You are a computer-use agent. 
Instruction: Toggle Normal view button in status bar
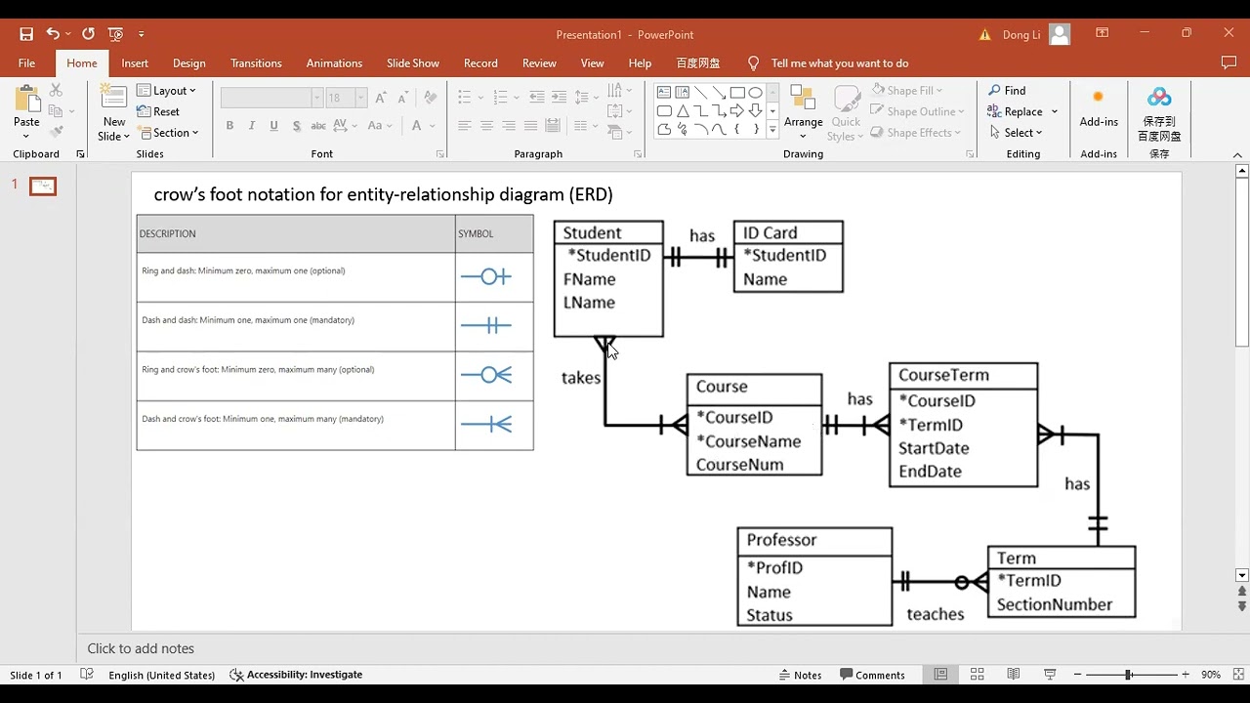point(940,675)
